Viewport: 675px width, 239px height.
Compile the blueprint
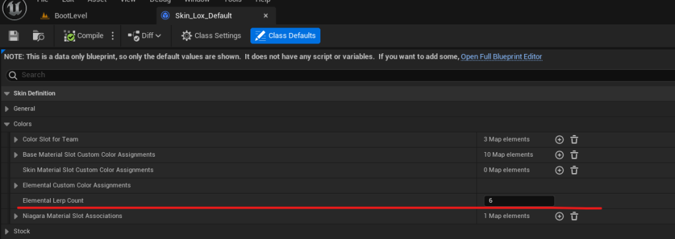(84, 36)
